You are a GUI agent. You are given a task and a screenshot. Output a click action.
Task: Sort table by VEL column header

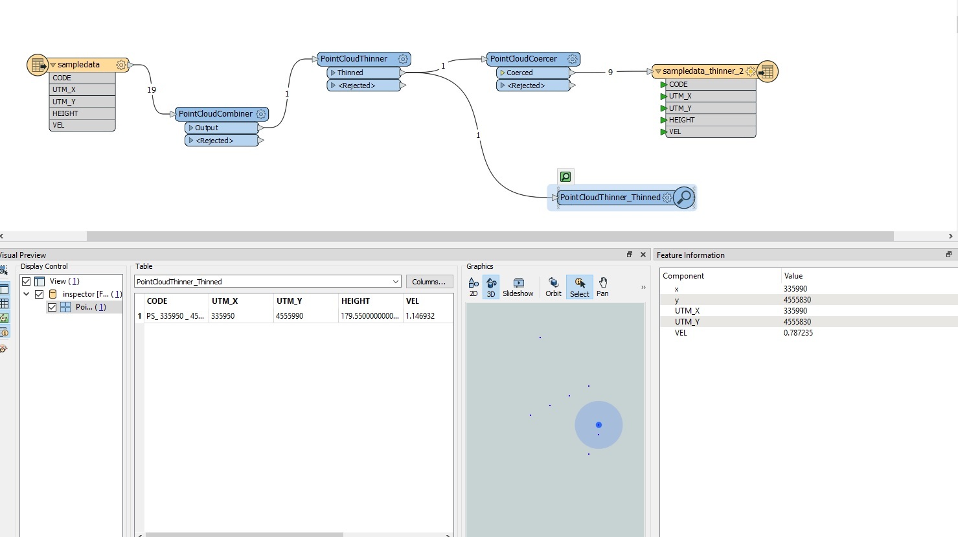tap(428, 301)
